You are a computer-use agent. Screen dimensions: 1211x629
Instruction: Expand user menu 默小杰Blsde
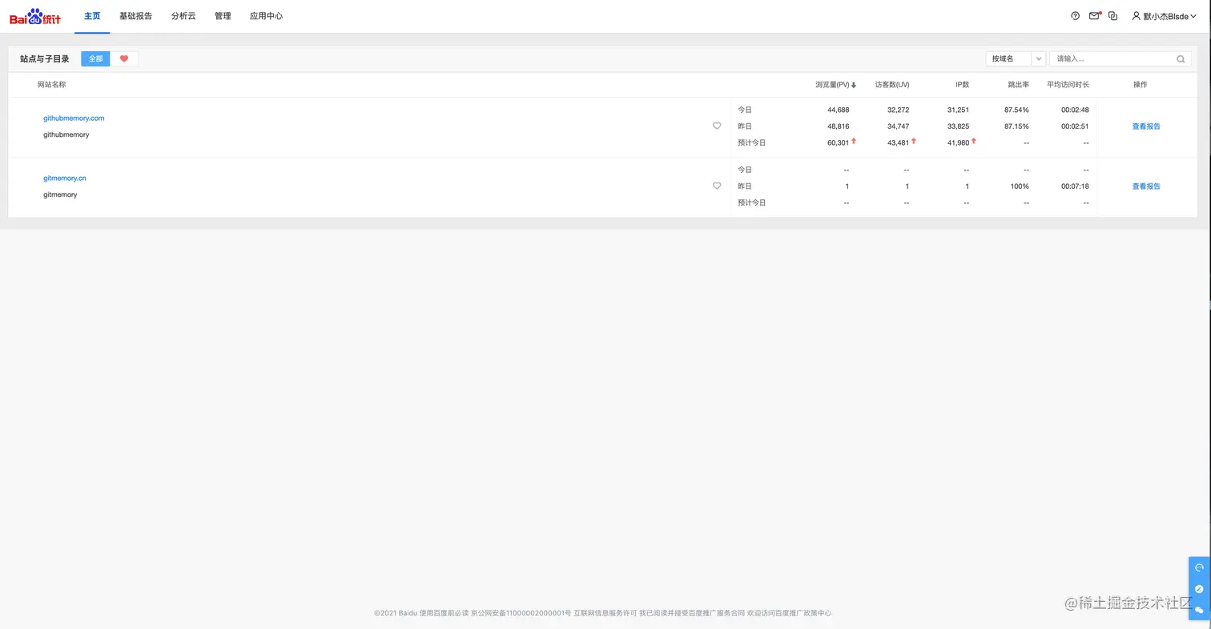(x=1165, y=16)
